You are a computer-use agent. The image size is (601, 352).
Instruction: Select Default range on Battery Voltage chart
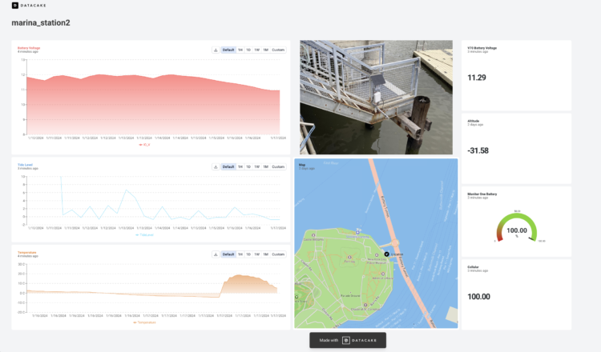[x=228, y=50]
